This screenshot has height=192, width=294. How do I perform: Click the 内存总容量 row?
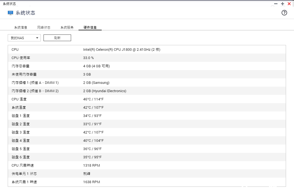click(147, 66)
